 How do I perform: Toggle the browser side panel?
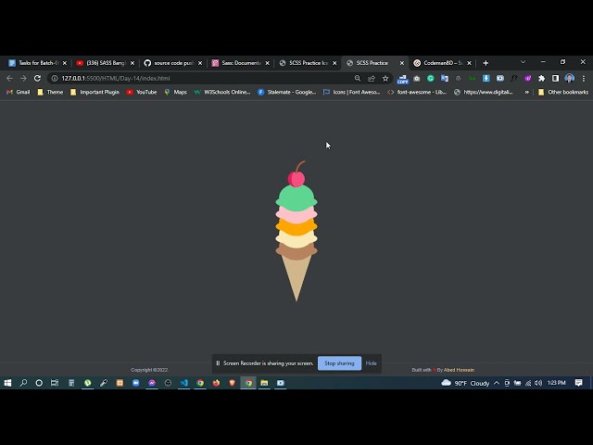[x=555, y=78]
